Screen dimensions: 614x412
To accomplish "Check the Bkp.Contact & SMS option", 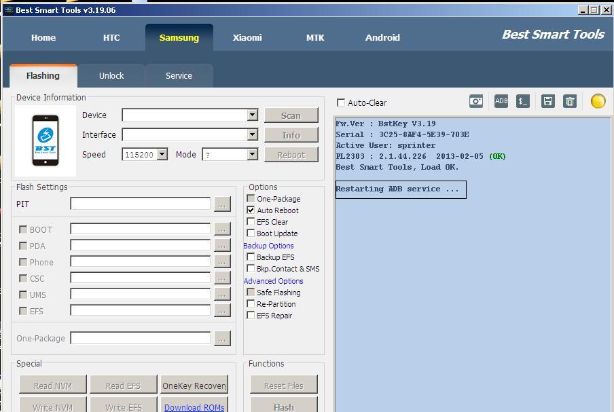I will (x=251, y=268).
